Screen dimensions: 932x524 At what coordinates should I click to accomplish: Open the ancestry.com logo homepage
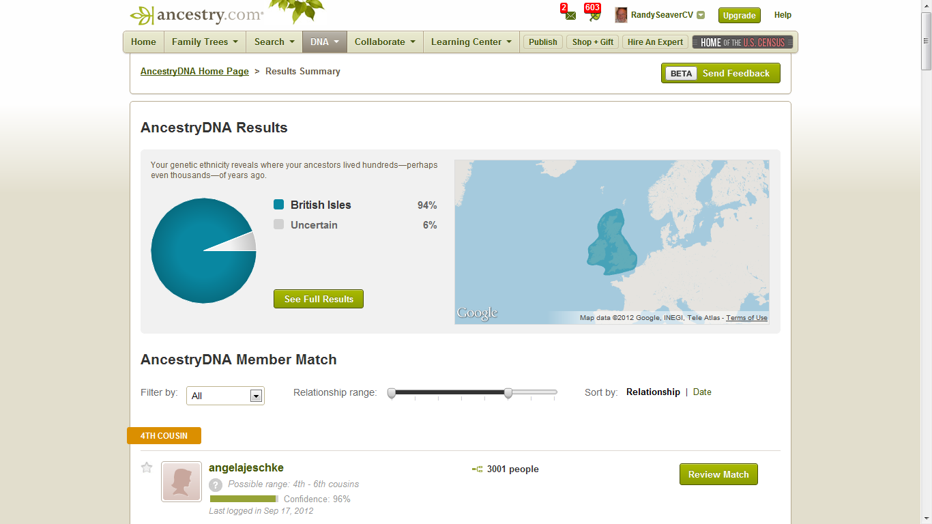tap(196, 15)
